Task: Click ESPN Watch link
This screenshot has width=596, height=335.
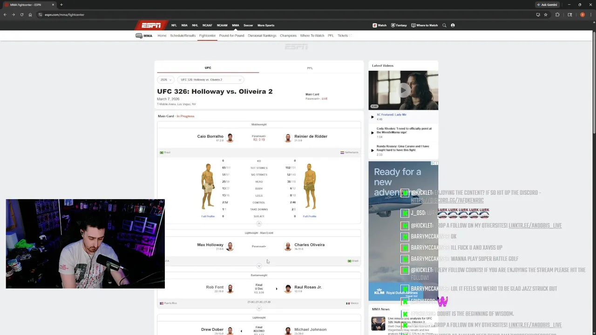Action: click(x=379, y=25)
